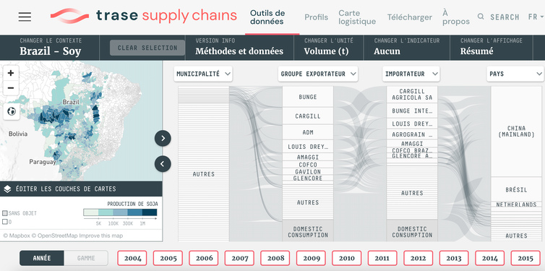Screen dimensions: 545x271
Task: Open the Groupe exportateur dropdown
Action: coord(318,74)
